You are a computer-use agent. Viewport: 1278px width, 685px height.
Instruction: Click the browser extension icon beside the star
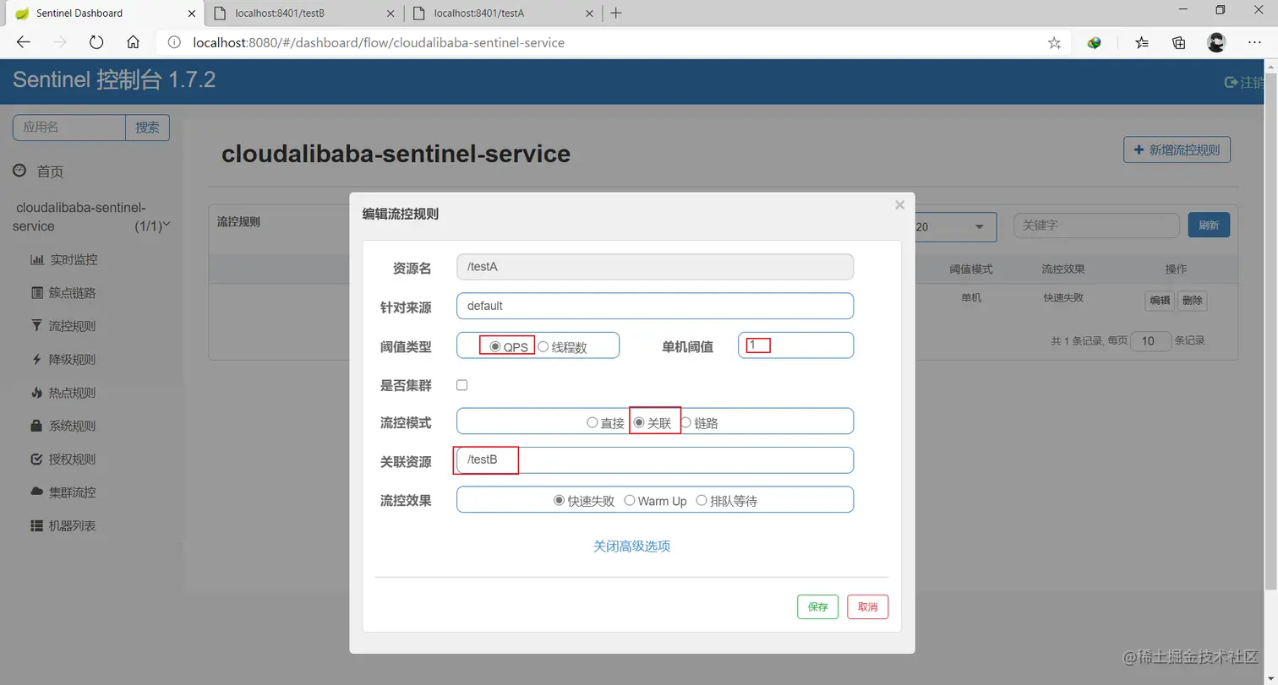tap(1095, 42)
